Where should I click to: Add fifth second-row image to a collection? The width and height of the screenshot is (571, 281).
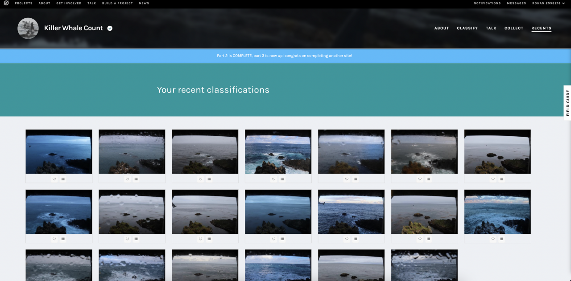(x=356, y=239)
